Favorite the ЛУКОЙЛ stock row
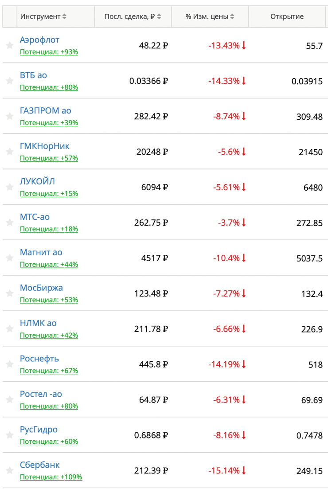Image resolution: width=328 pixels, height=489 pixels. [x=10, y=187]
